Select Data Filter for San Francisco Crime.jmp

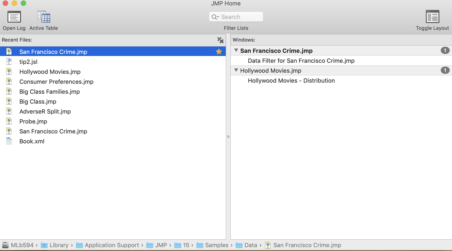pyautogui.click(x=301, y=61)
